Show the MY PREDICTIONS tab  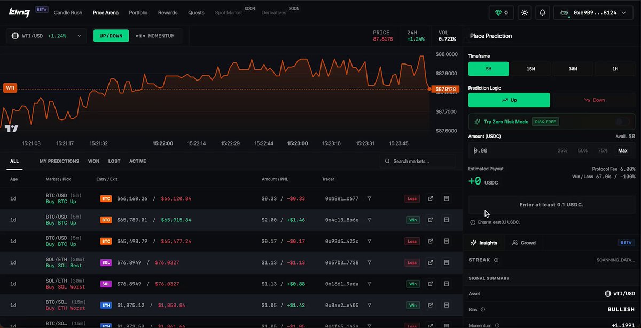coord(59,161)
